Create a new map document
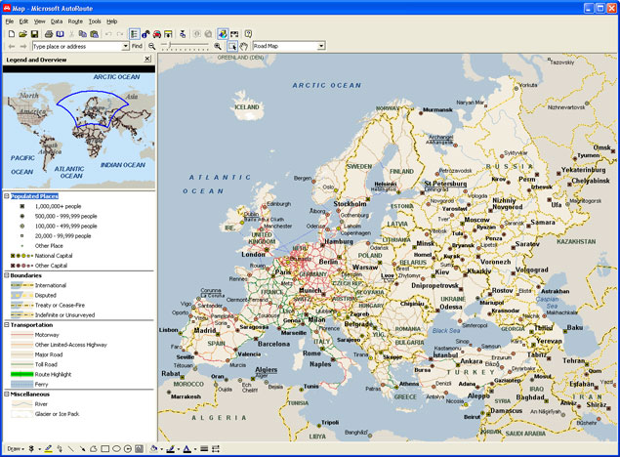This screenshot has width=620, height=457. click(x=12, y=34)
